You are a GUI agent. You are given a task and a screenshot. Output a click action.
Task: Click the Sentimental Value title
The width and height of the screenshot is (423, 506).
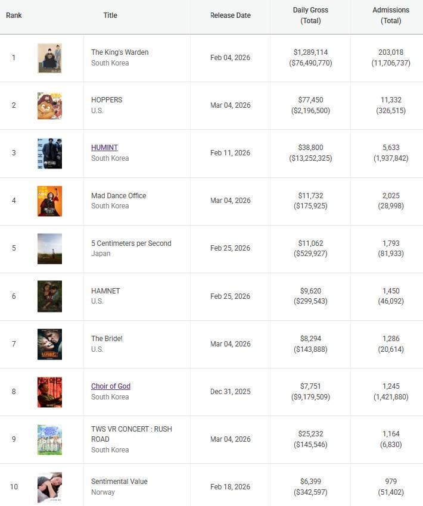(119, 482)
